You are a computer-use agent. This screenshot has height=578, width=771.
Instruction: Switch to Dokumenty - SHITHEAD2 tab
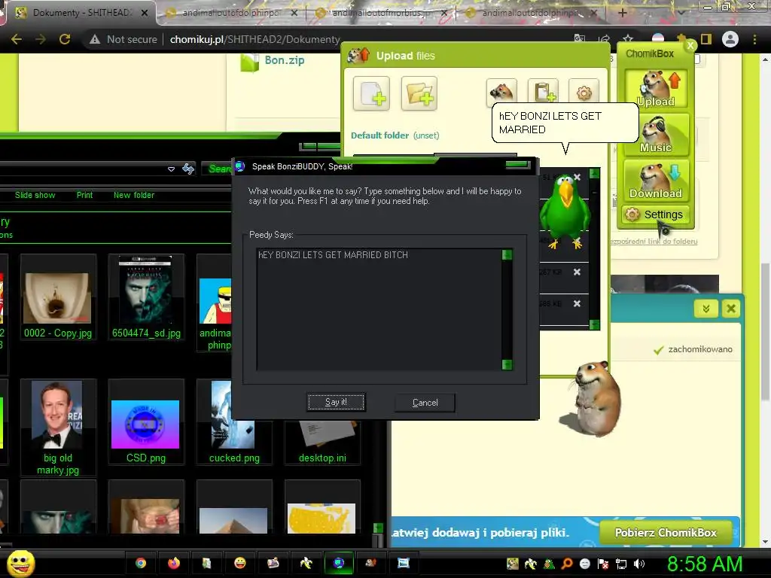(x=81, y=13)
